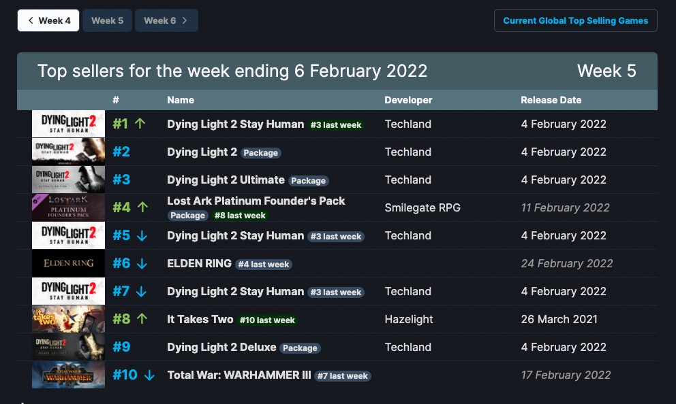Open Dying Light 2 Stay Human at #5
This screenshot has width=676, height=404.
click(x=235, y=235)
